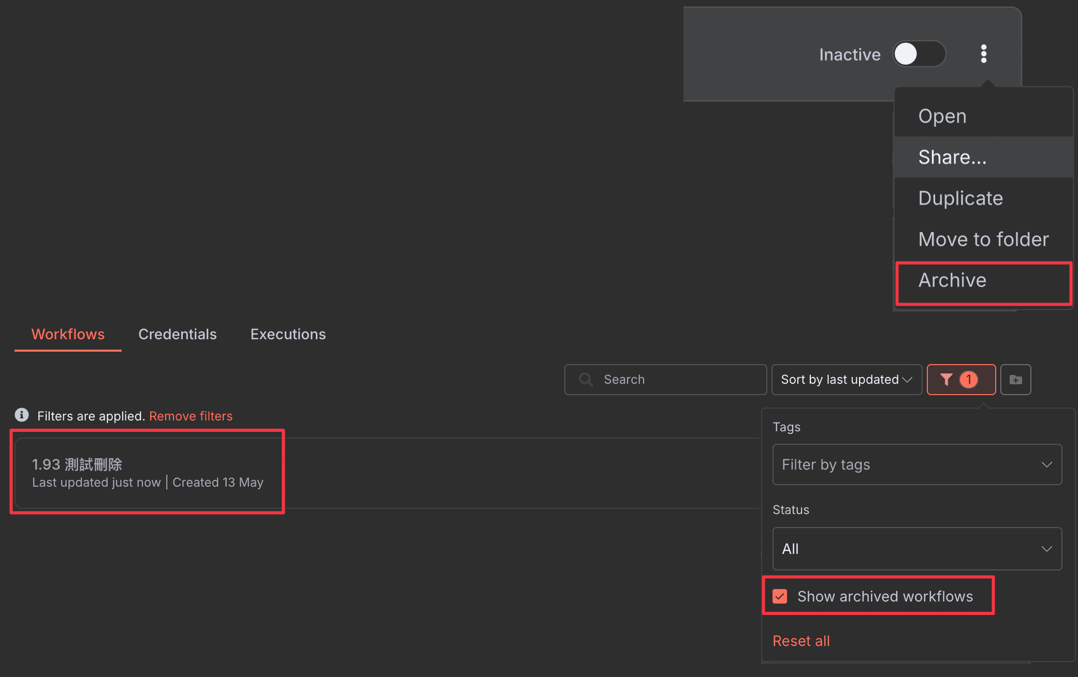1078x677 pixels.
Task: Select Move to folder option
Action: click(x=983, y=239)
